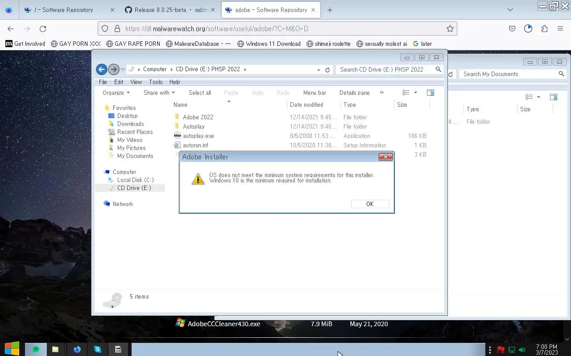Click Select all in the toolbar
The image size is (571, 356).
pyautogui.click(x=200, y=93)
